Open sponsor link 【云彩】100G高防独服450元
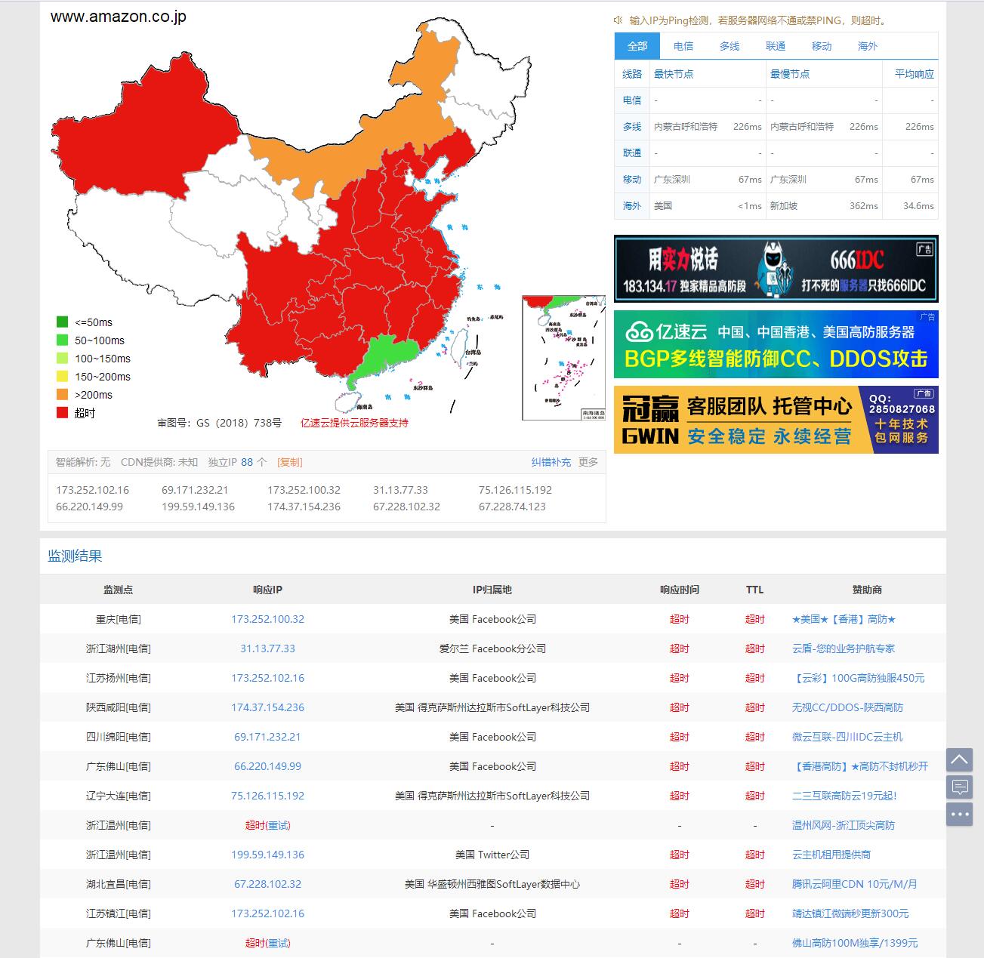This screenshot has width=984, height=958. click(858, 678)
